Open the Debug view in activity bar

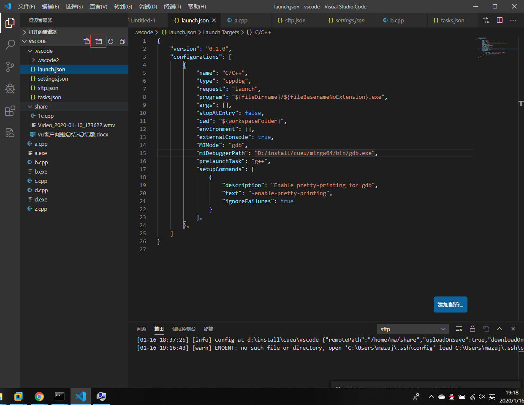pos(10,89)
